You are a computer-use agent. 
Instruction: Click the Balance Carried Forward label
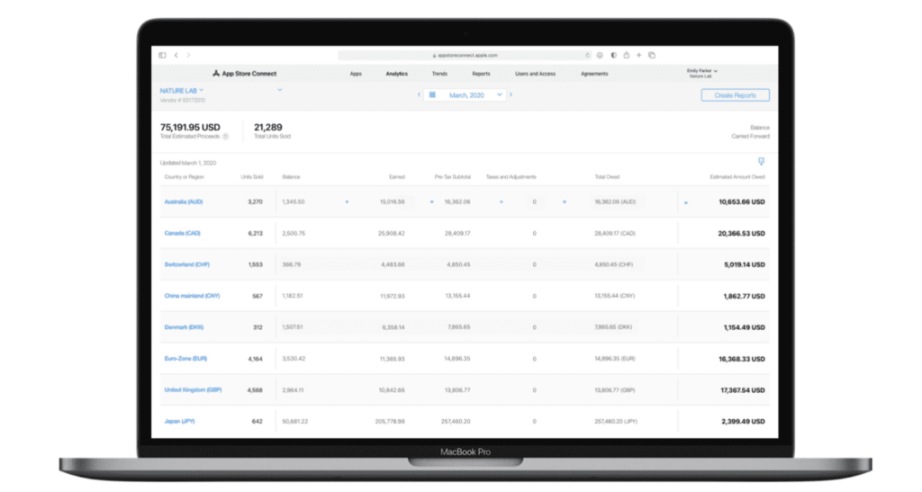coord(750,131)
